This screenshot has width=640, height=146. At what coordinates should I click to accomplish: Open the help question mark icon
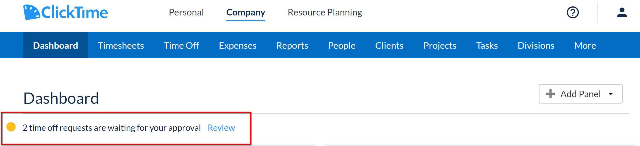pos(573,12)
